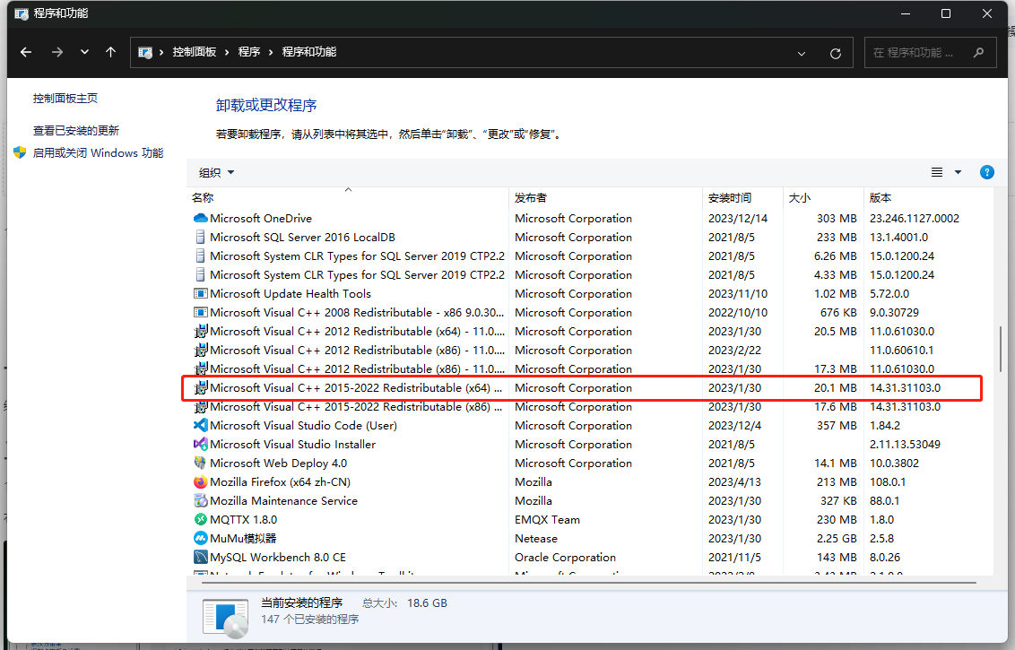Change view with the list view icon

(937, 172)
